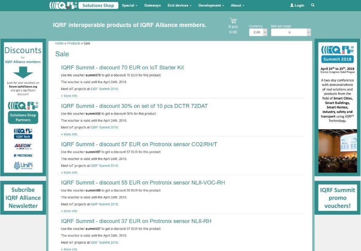
Task: Open Protronix sensor NLII-RH discount title
Action: click(136, 221)
